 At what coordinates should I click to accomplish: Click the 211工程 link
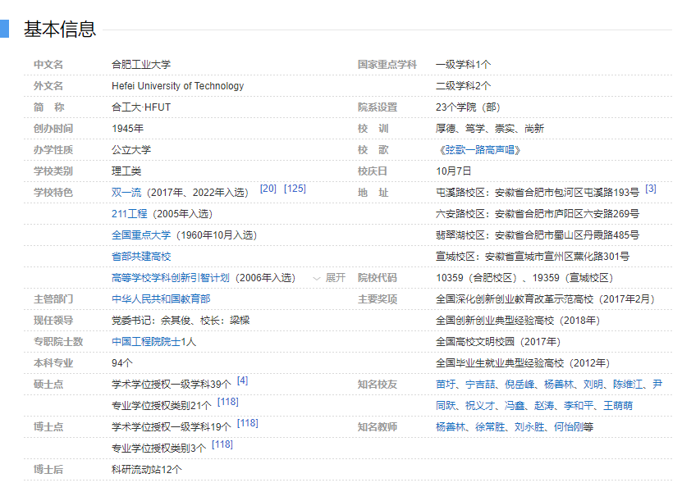130,214
